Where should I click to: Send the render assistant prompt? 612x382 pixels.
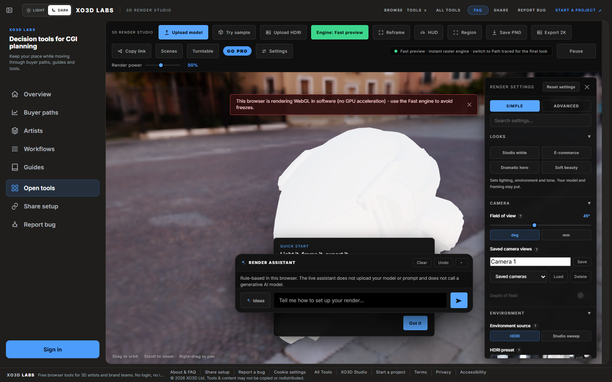459,301
